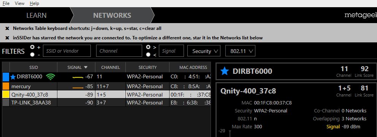Viewport: 377px width, 137px height.
Task: Click the Link Score 81 value
Action: [364, 88]
